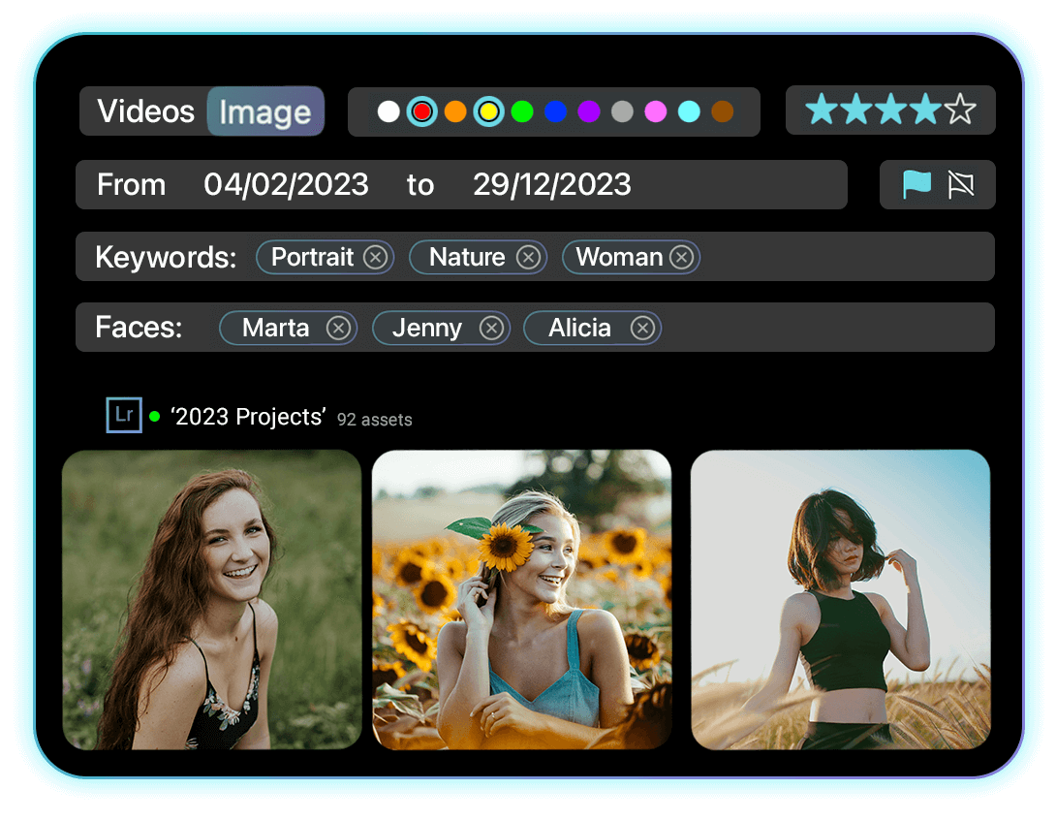Click the Lightroom Lr catalog icon
1056x820 pixels.
click(124, 415)
